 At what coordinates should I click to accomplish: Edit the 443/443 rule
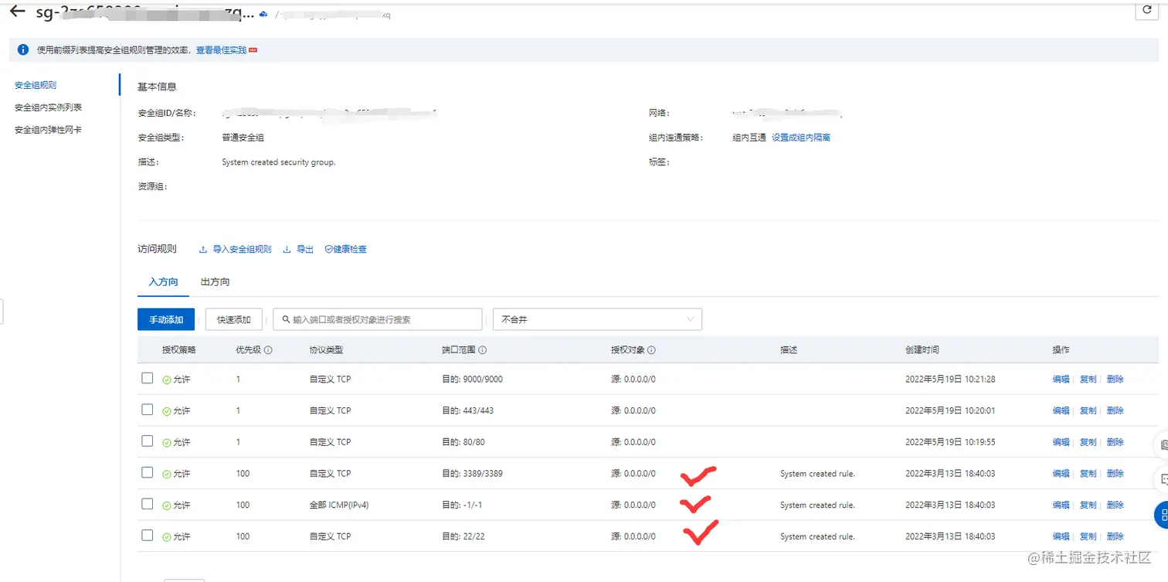point(1061,410)
